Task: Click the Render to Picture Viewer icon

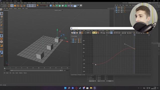Action: (x=44, y=6)
